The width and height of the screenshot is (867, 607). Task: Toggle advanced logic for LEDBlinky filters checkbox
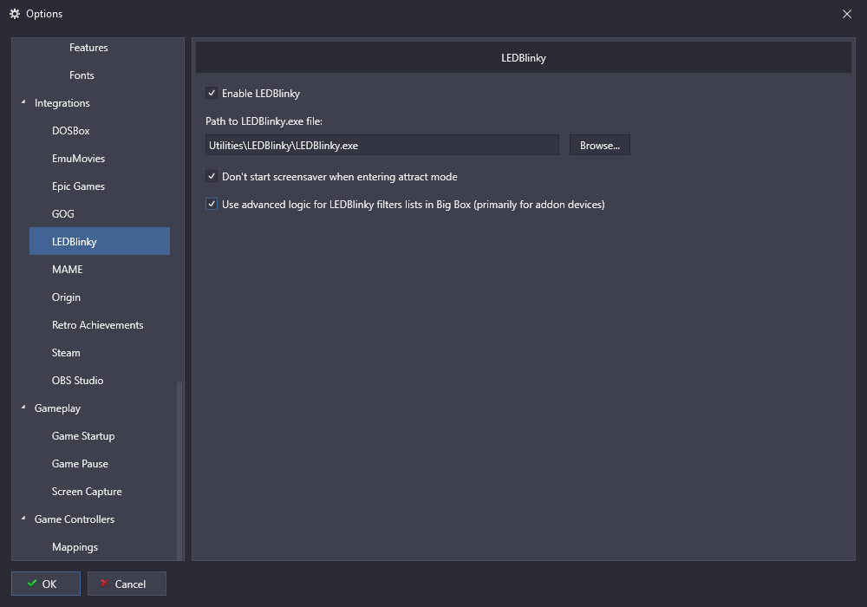point(212,204)
